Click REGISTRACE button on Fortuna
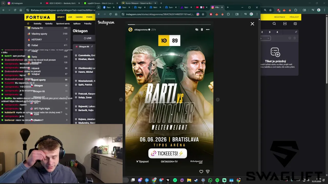This screenshot has width=328, height=184. point(280,17)
